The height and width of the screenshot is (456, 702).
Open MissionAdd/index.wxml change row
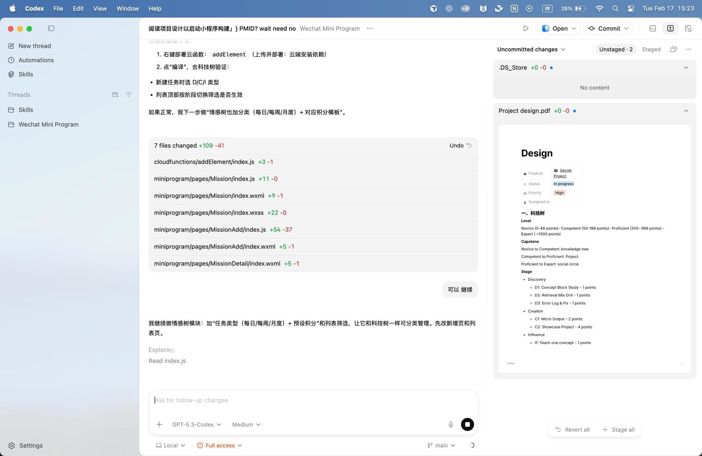click(x=313, y=247)
